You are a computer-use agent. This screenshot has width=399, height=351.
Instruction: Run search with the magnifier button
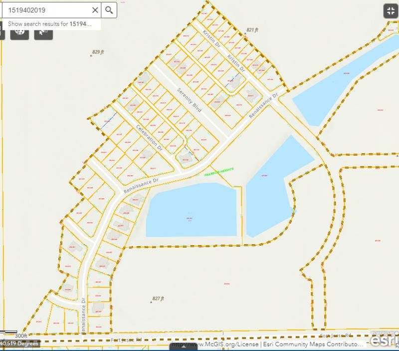pyautogui.click(x=109, y=10)
